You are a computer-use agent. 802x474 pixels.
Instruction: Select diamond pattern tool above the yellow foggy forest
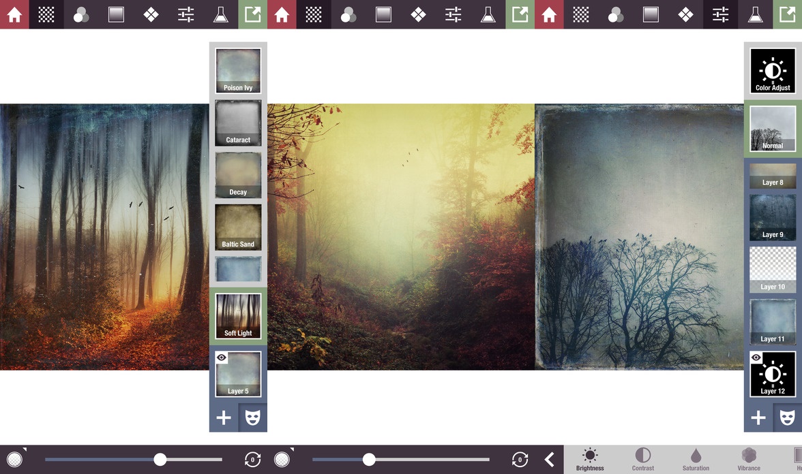[418, 14]
